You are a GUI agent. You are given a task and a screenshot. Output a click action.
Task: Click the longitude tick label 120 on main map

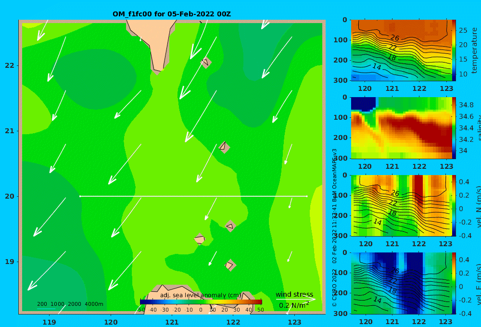(111, 322)
